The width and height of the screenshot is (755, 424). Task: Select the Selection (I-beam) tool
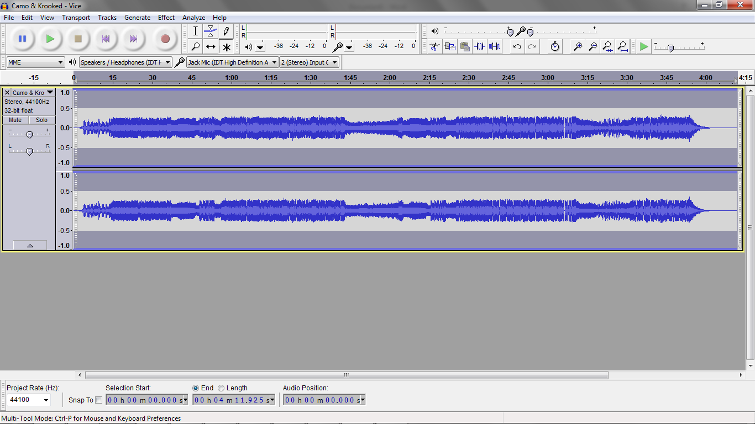pyautogui.click(x=195, y=31)
